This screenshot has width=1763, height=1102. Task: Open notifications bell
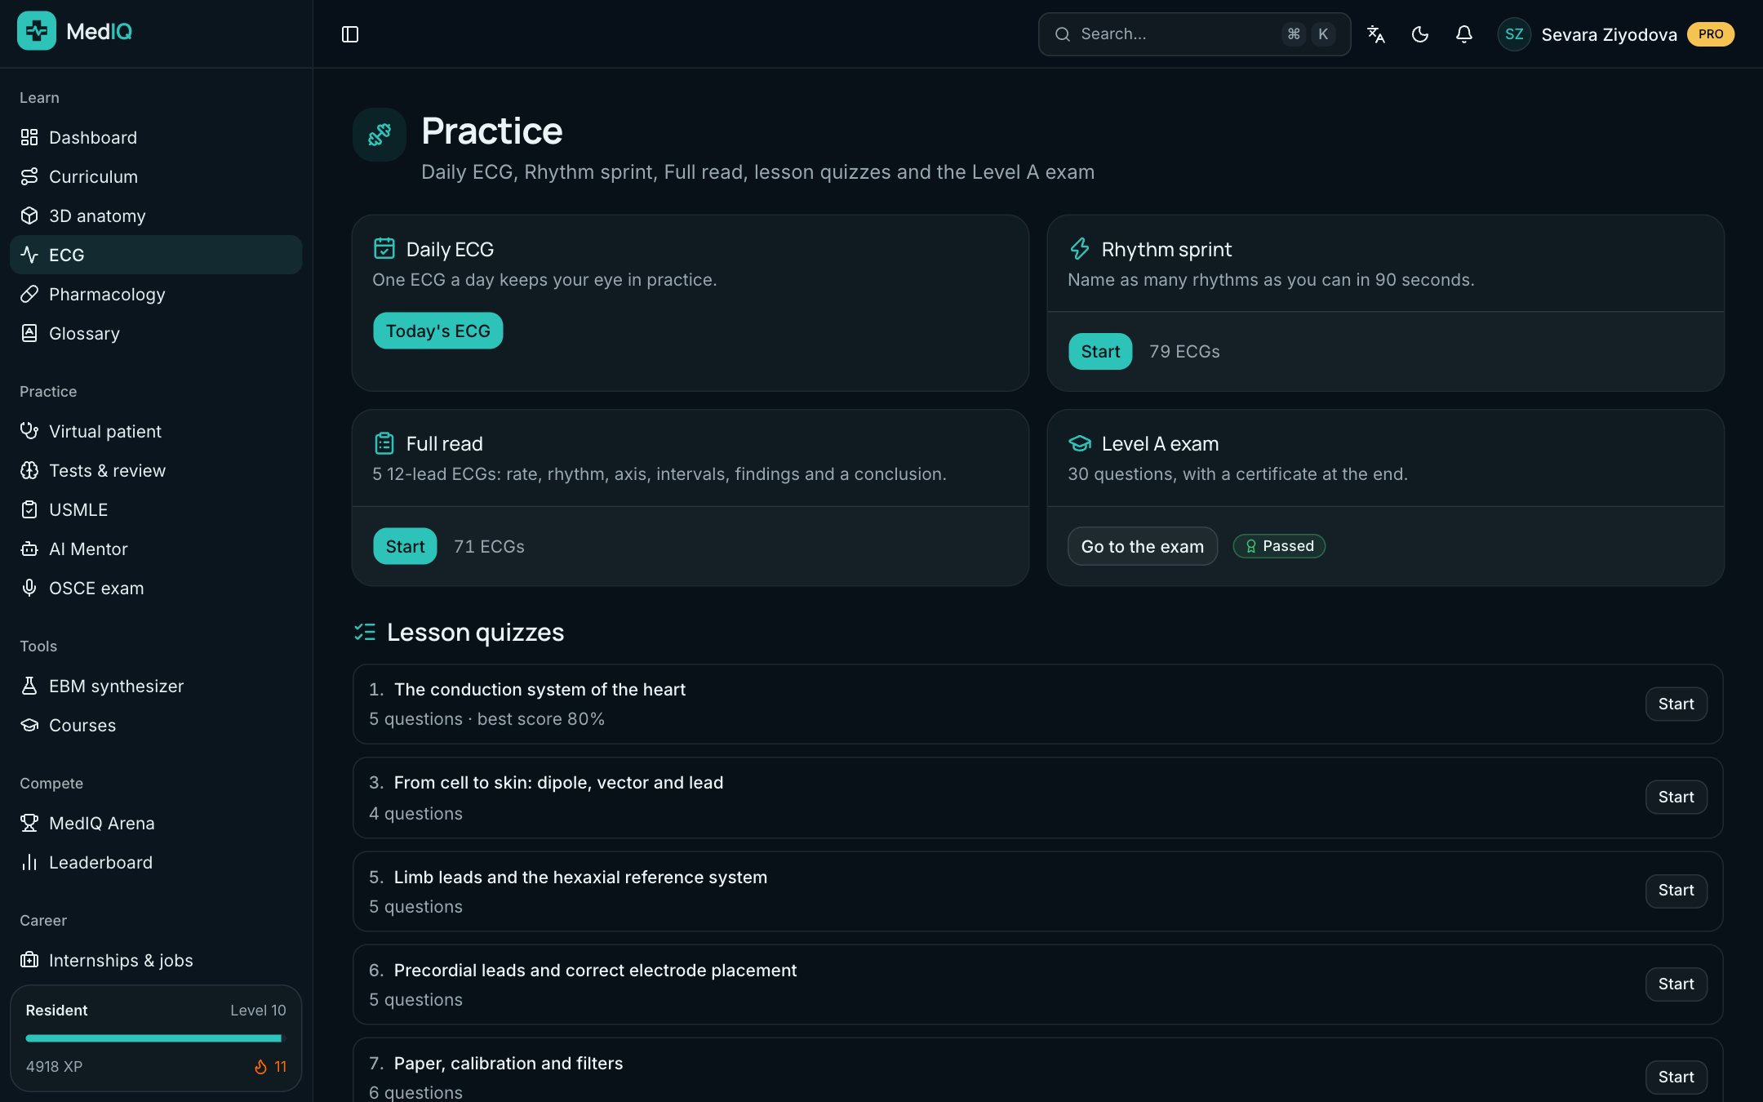[x=1464, y=34]
